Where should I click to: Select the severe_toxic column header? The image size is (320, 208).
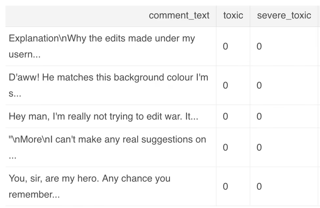(284, 15)
